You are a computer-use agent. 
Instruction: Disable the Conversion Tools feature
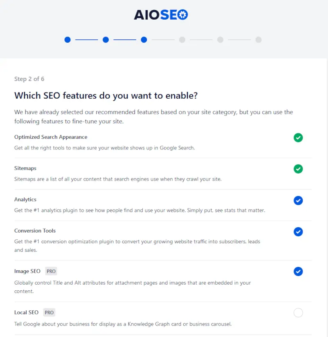(298, 231)
